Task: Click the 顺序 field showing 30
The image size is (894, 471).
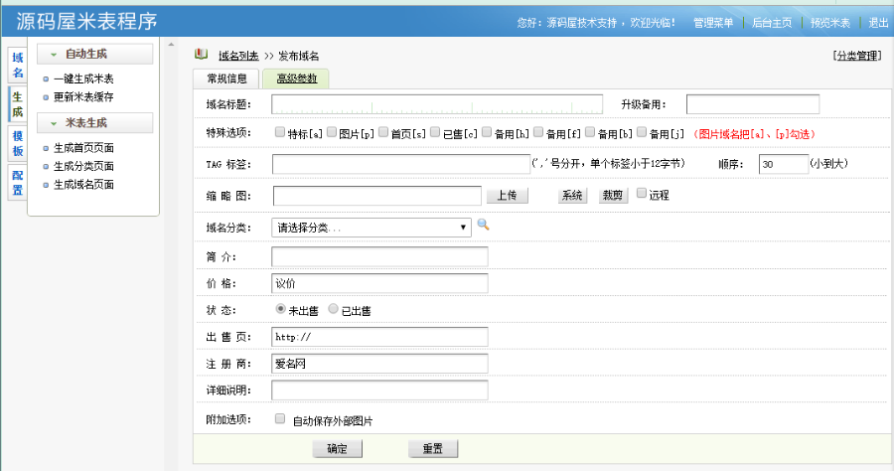Action: click(x=784, y=164)
